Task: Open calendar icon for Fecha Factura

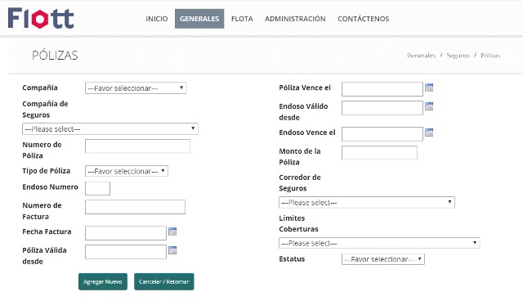Action: coord(172,231)
